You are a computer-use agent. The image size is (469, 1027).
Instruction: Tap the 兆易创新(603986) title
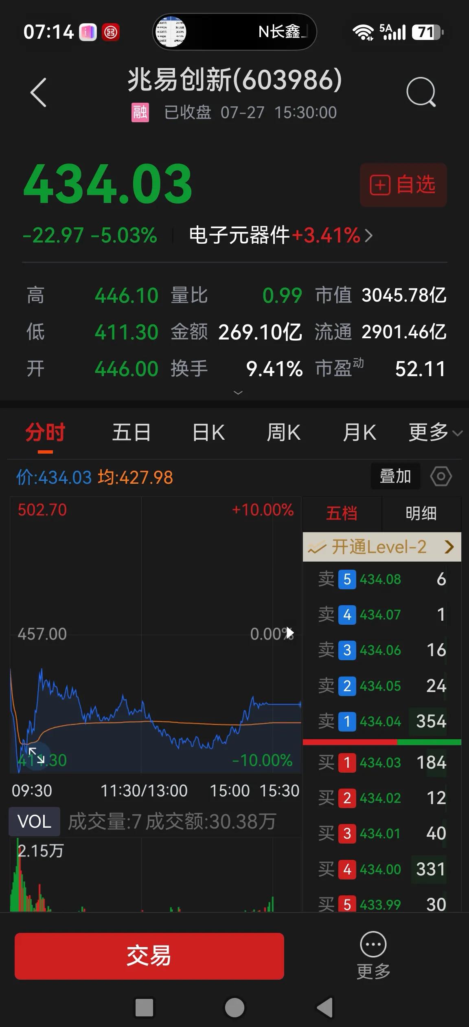[x=235, y=79]
